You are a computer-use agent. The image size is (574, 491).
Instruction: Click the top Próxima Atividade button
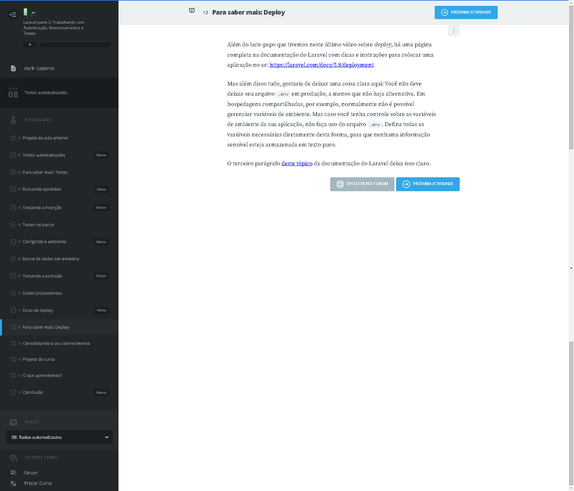(x=466, y=12)
